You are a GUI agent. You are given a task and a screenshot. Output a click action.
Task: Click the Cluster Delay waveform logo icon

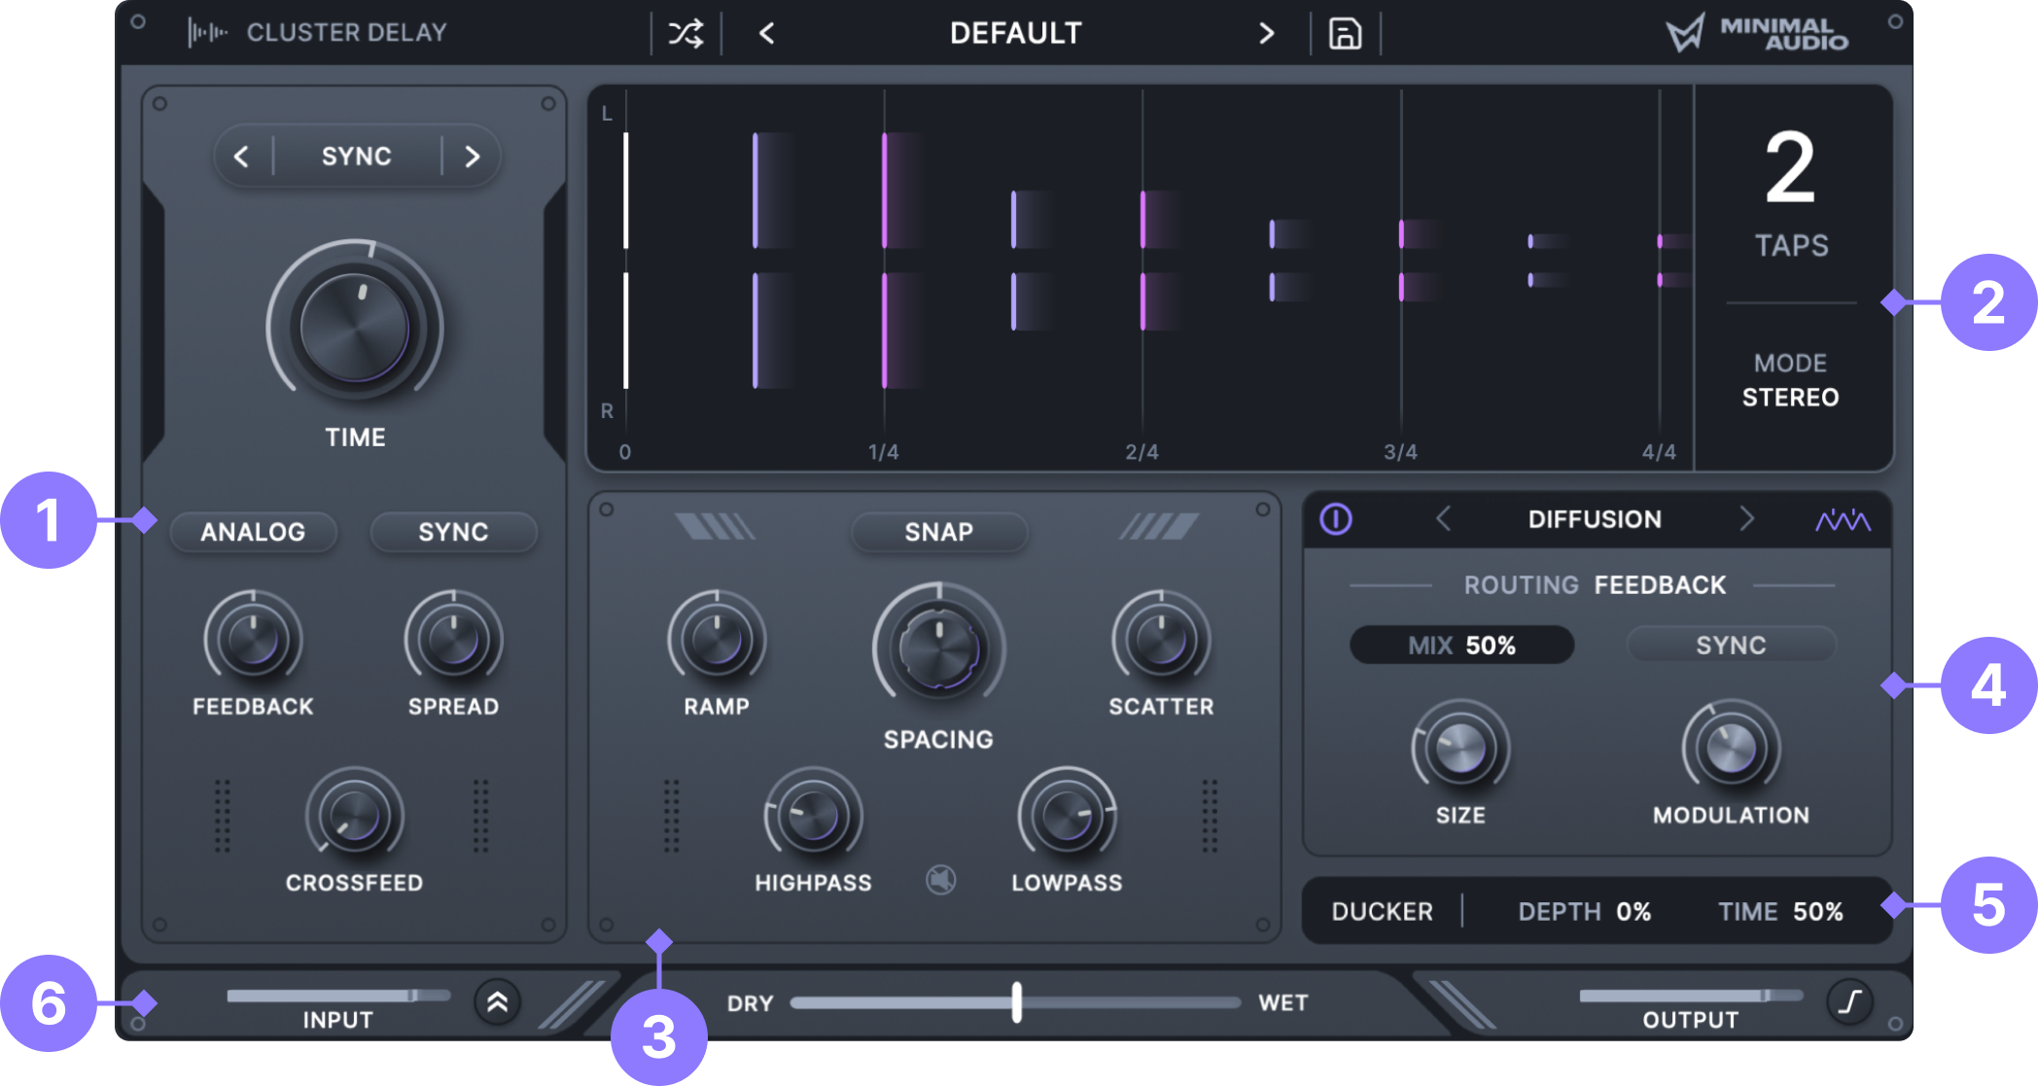coord(209,31)
